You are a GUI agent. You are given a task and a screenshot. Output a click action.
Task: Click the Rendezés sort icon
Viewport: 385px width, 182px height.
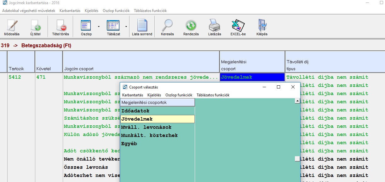coord(191,25)
